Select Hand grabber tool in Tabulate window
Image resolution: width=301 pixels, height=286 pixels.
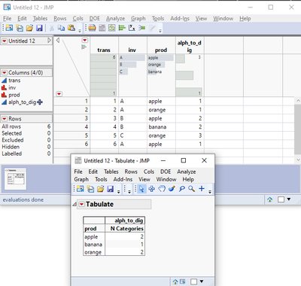162,189
